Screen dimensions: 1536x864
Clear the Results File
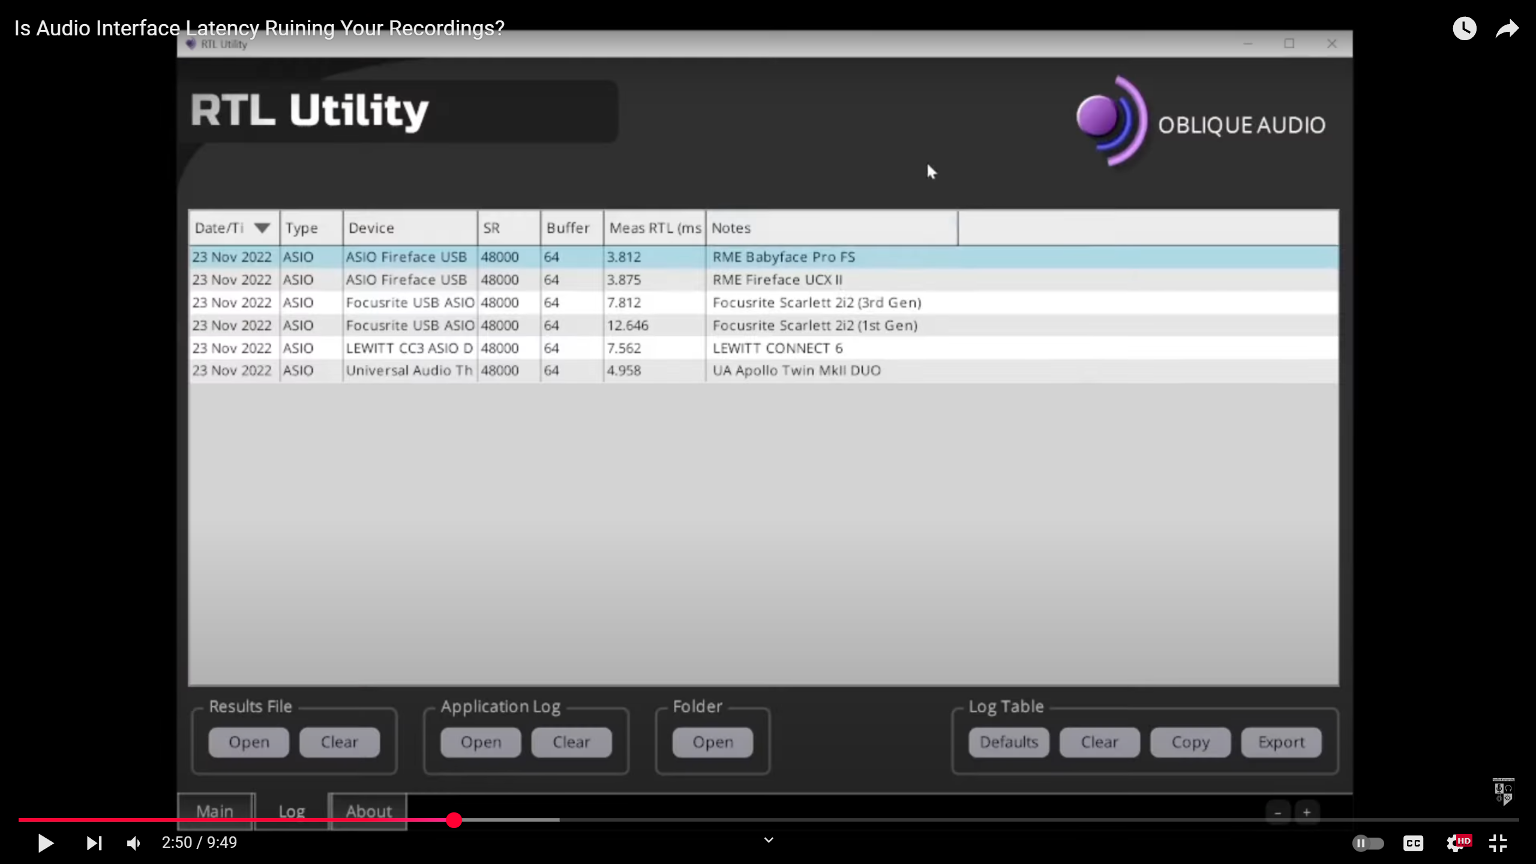click(x=340, y=742)
